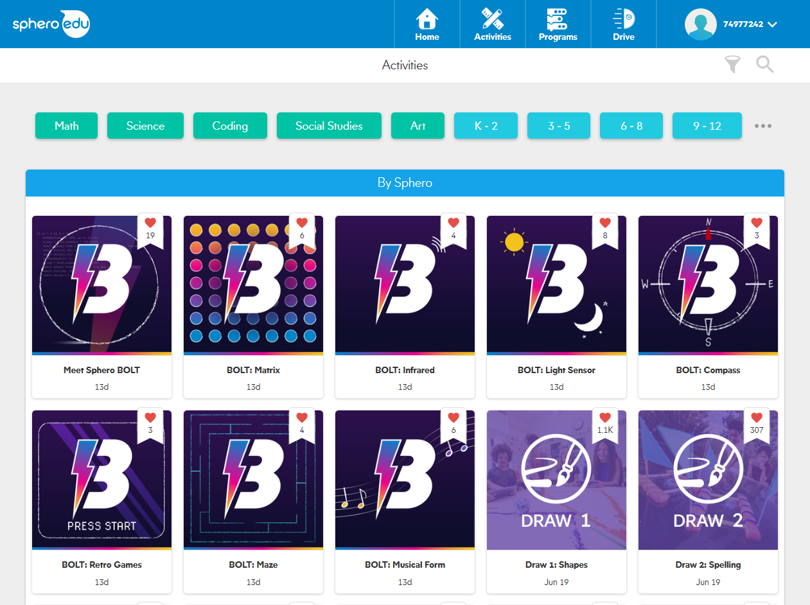Like the Meet Sphero BOLT activity
The image size is (810, 605).
tap(150, 224)
